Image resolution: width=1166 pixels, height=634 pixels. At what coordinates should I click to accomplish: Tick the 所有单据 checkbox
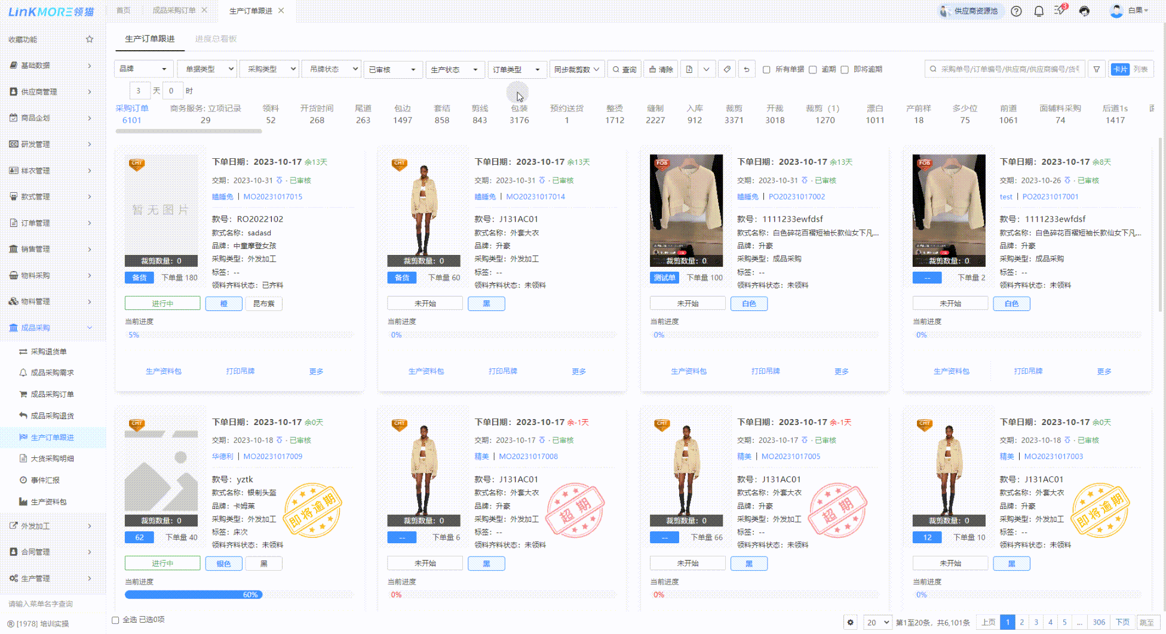coord(766,70)
